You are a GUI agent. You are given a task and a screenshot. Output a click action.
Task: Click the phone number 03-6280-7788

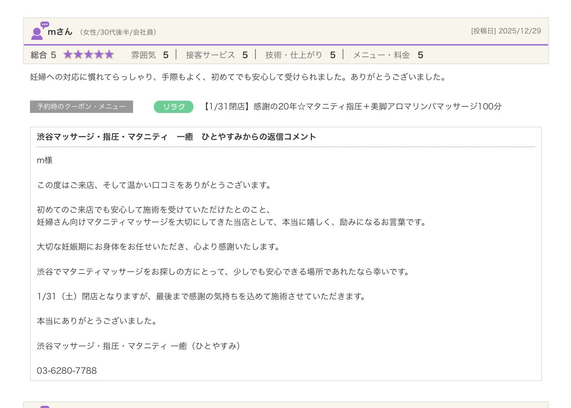pyautogui.click(x=67, y=371)
